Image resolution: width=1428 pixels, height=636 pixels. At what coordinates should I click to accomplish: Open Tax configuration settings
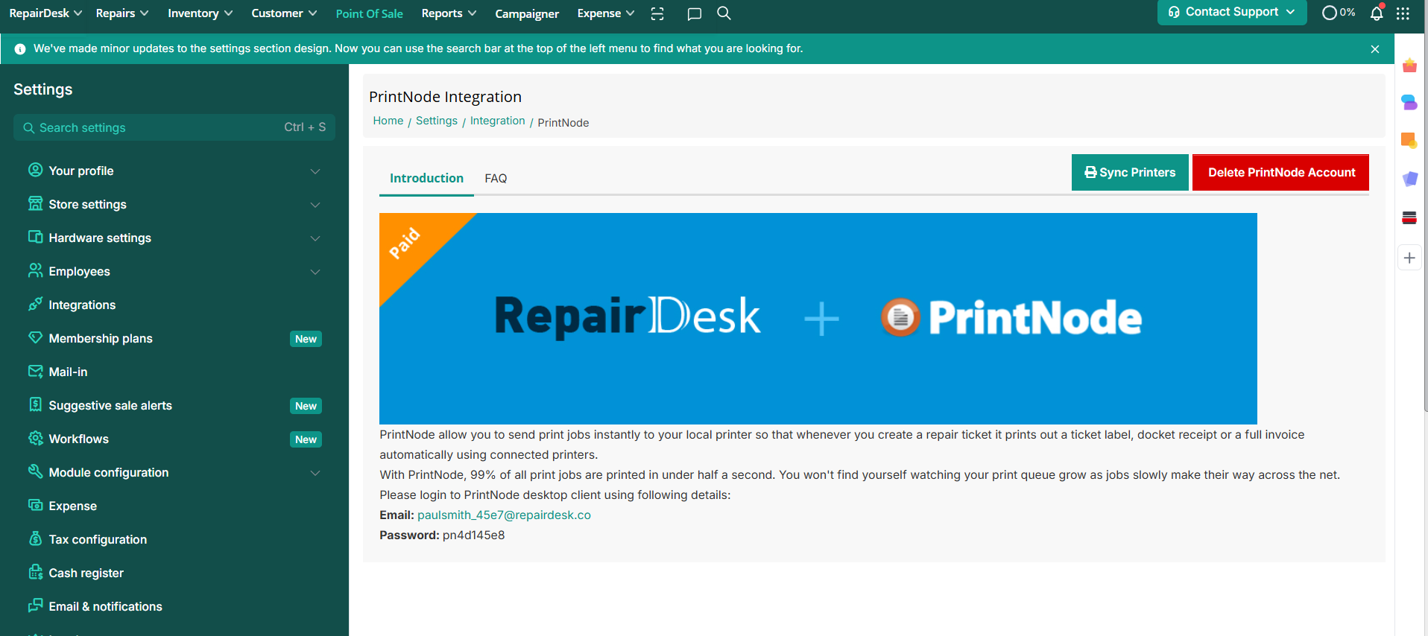tap(98, 539)
